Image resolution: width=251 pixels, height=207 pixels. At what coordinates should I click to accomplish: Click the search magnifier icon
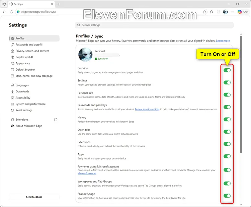tap(79, 25)
